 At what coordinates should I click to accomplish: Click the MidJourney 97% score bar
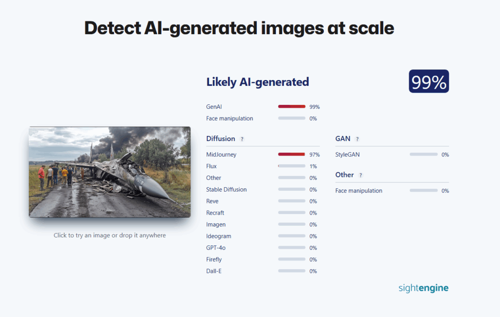(292, 154)
